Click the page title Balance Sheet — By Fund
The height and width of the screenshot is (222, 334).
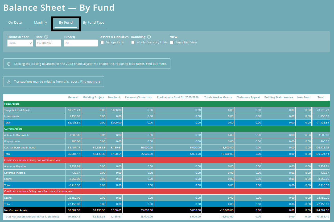pos(59,7)
